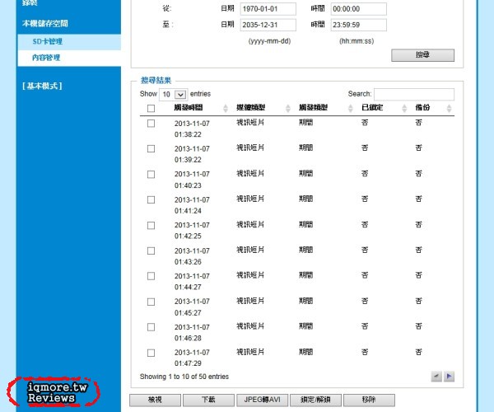Image resolution: width=494 pixels, height=412 pixels.
Task: Focus the end time field 23:59:59
Action: (358, 25)
